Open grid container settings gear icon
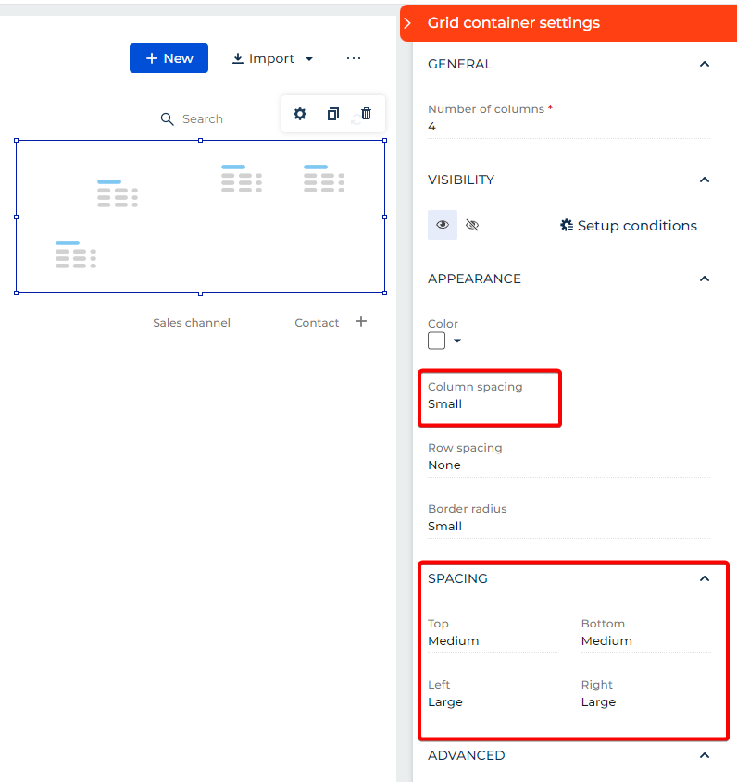This screenshot has width=737, height=782. [299, 114]
